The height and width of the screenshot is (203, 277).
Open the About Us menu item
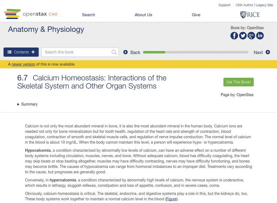pos(143,15)
